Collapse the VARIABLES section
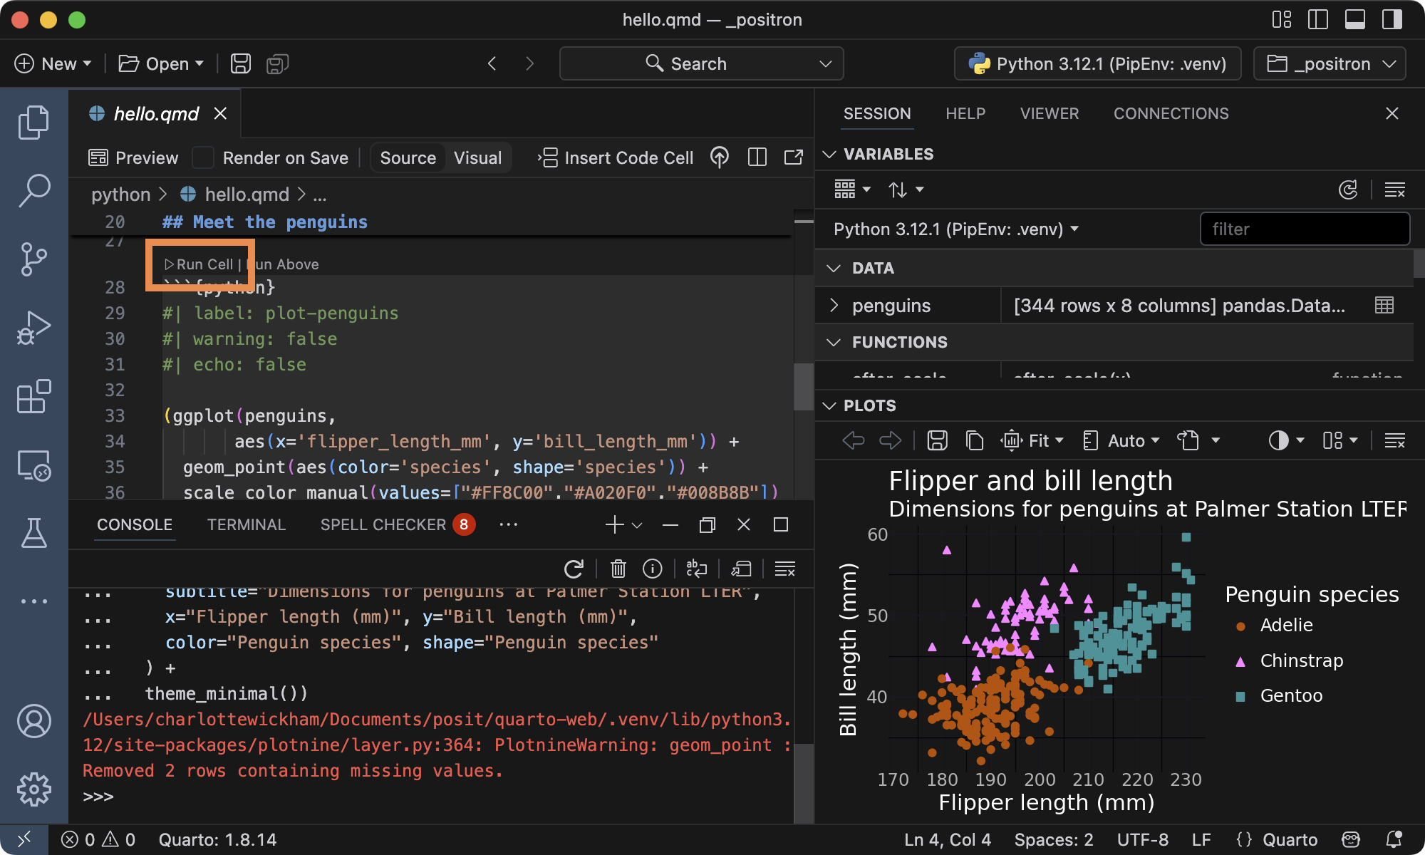Viewport: 1425px width, 855px height. (x=829, y=154)
